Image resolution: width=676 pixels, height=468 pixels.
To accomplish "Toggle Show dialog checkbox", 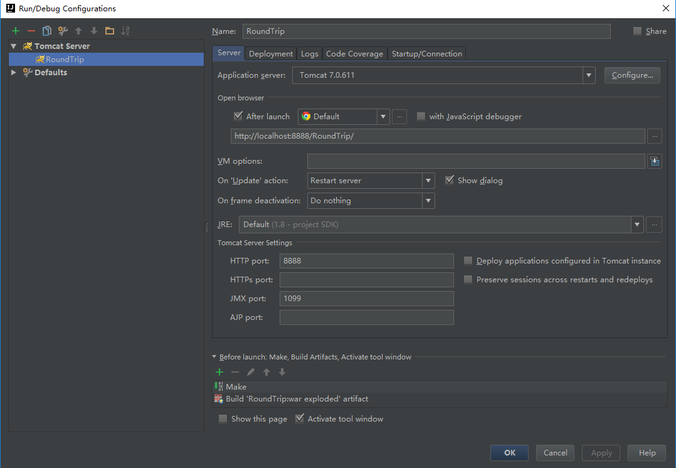I will point(450,180).
